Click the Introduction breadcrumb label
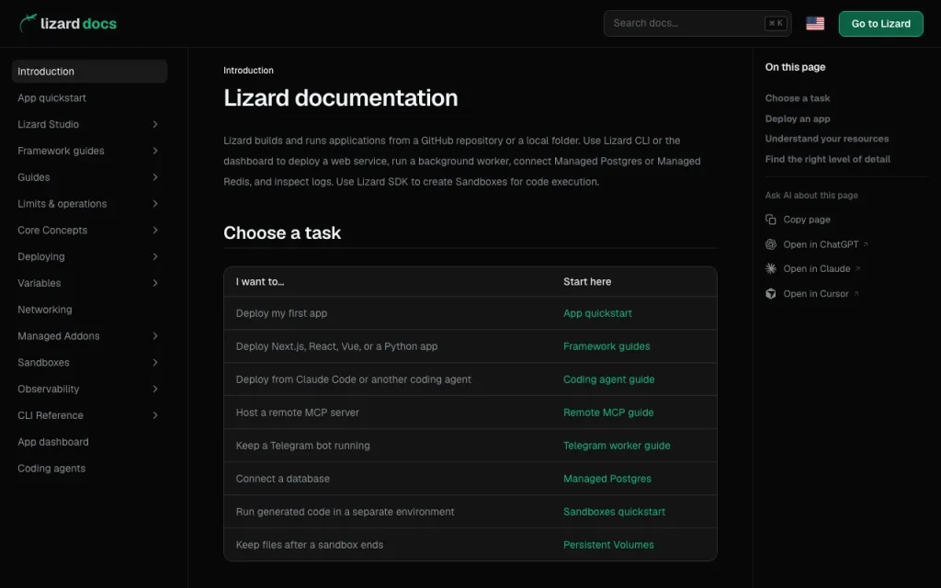Screen dimensions: 941x588 (x=248, y=70)
